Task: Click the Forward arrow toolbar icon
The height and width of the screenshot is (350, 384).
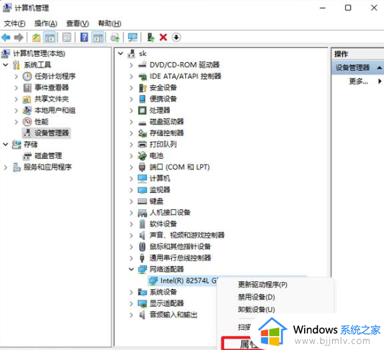Action: pos(19,37)
